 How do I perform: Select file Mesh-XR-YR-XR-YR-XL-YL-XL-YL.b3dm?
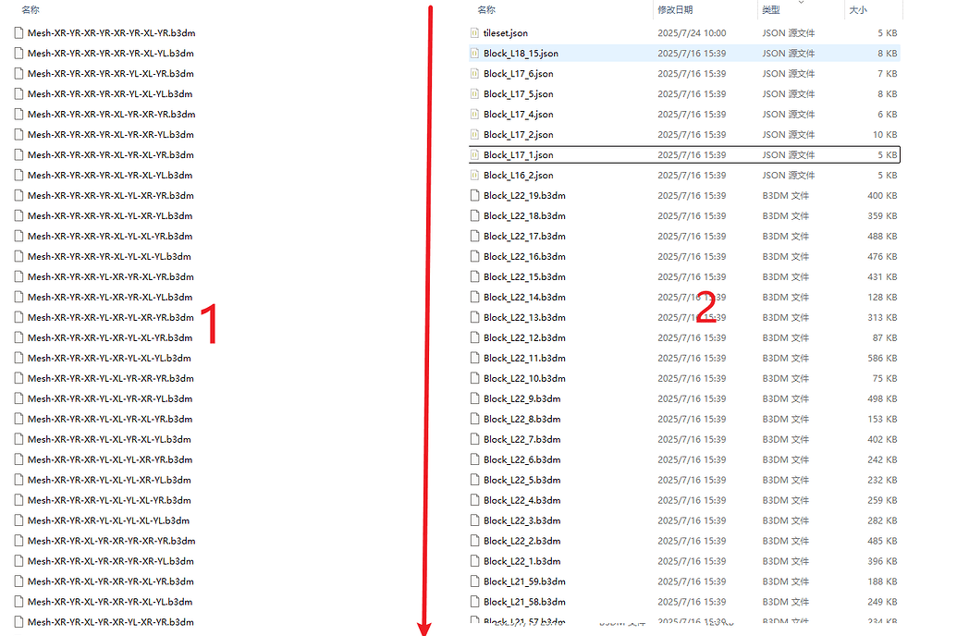(109, 257)
